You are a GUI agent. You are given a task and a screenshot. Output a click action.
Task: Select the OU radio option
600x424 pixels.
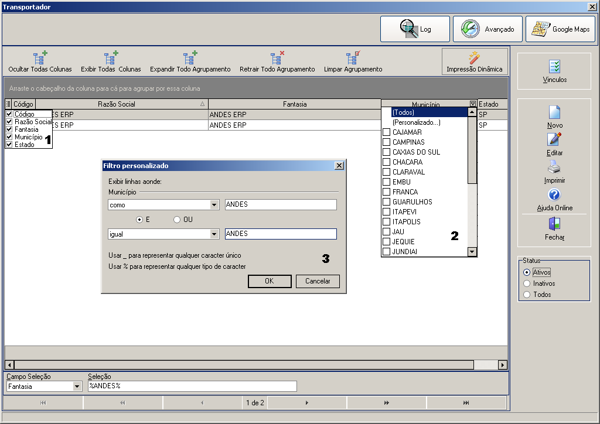177,220
